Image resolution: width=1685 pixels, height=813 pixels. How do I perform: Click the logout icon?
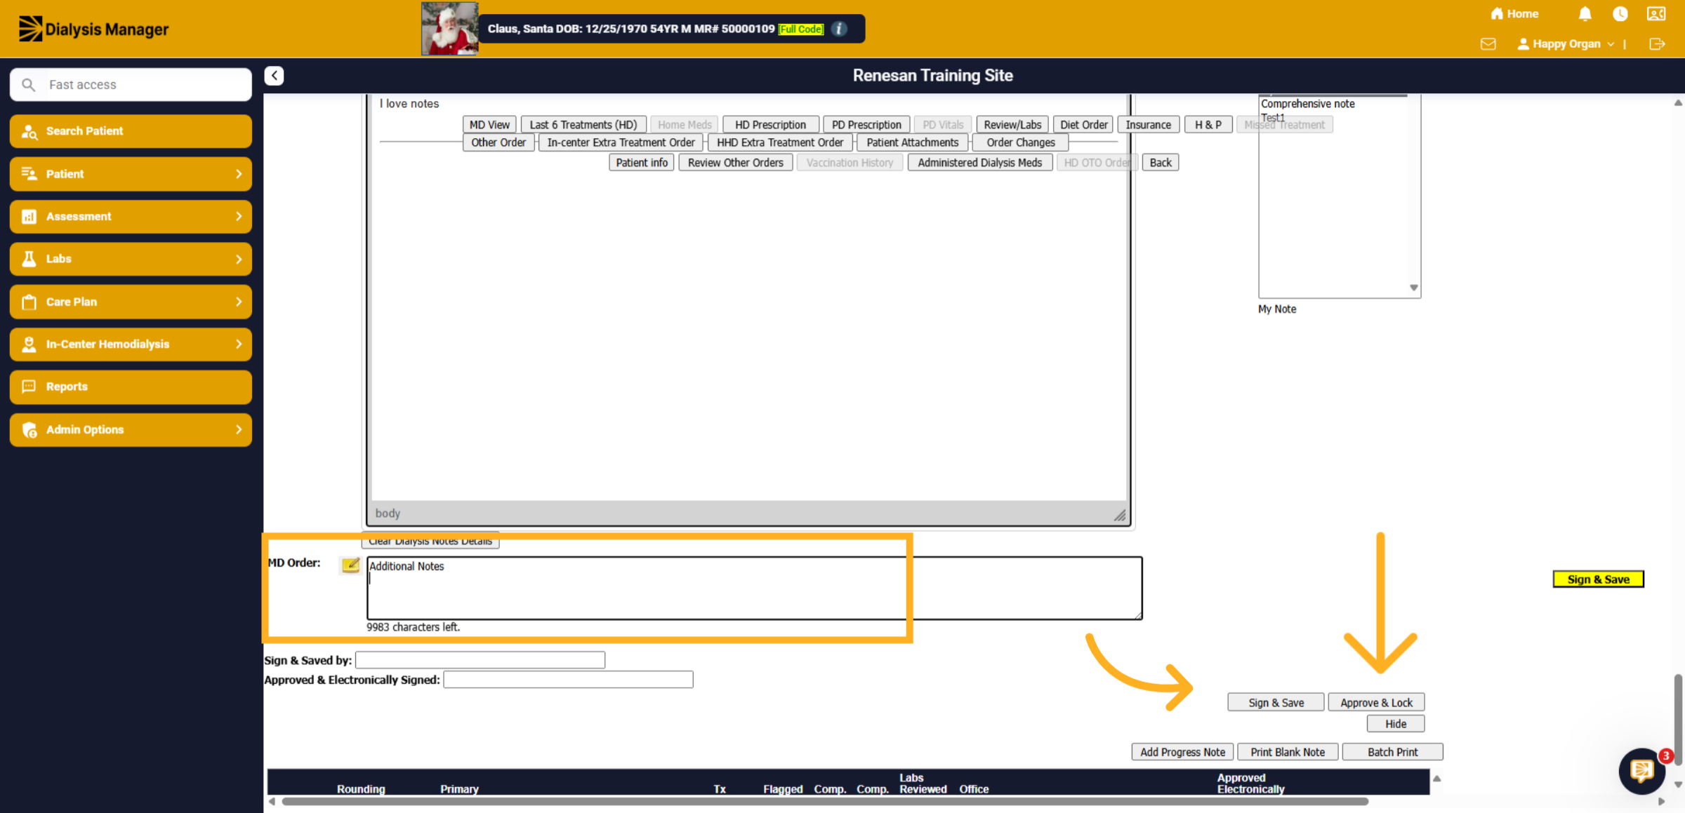[1657, 44]
